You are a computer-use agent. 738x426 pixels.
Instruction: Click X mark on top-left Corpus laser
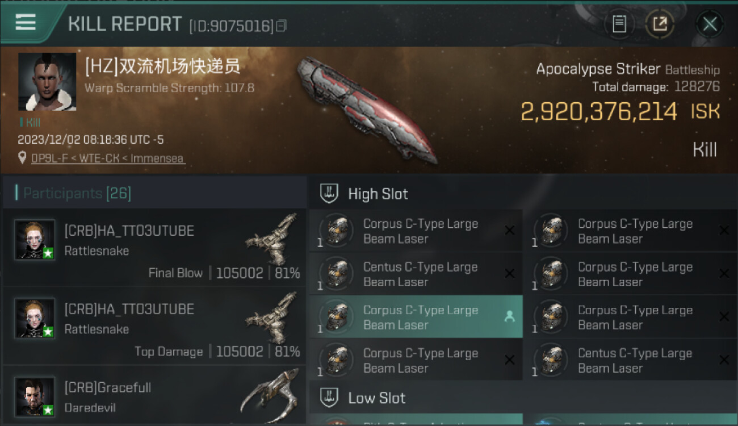point(510,230)
